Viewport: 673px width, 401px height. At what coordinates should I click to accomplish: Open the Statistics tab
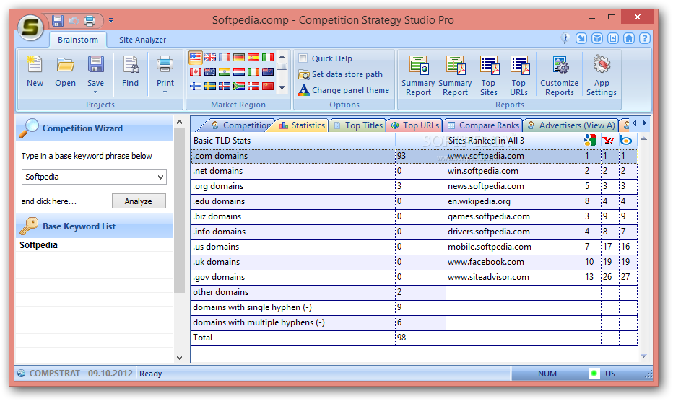pos(302,125)
